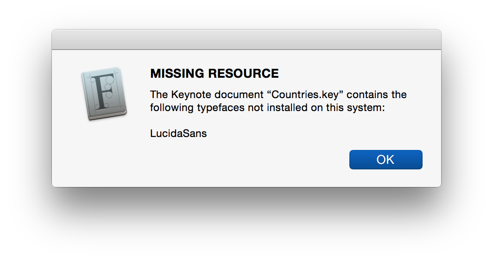This screenshot has height=261, width=493.
Task: Click the word MISSING in the heading
Action: (x=177, y=74)
